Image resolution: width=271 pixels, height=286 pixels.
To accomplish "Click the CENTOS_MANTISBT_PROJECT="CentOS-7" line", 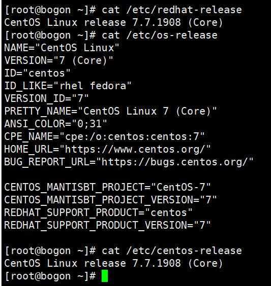I will (x=107, y=187).
